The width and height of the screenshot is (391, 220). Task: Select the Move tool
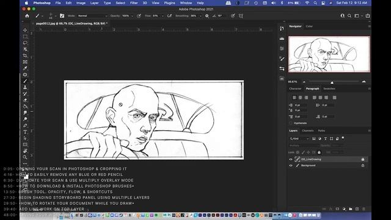(25, 30)
